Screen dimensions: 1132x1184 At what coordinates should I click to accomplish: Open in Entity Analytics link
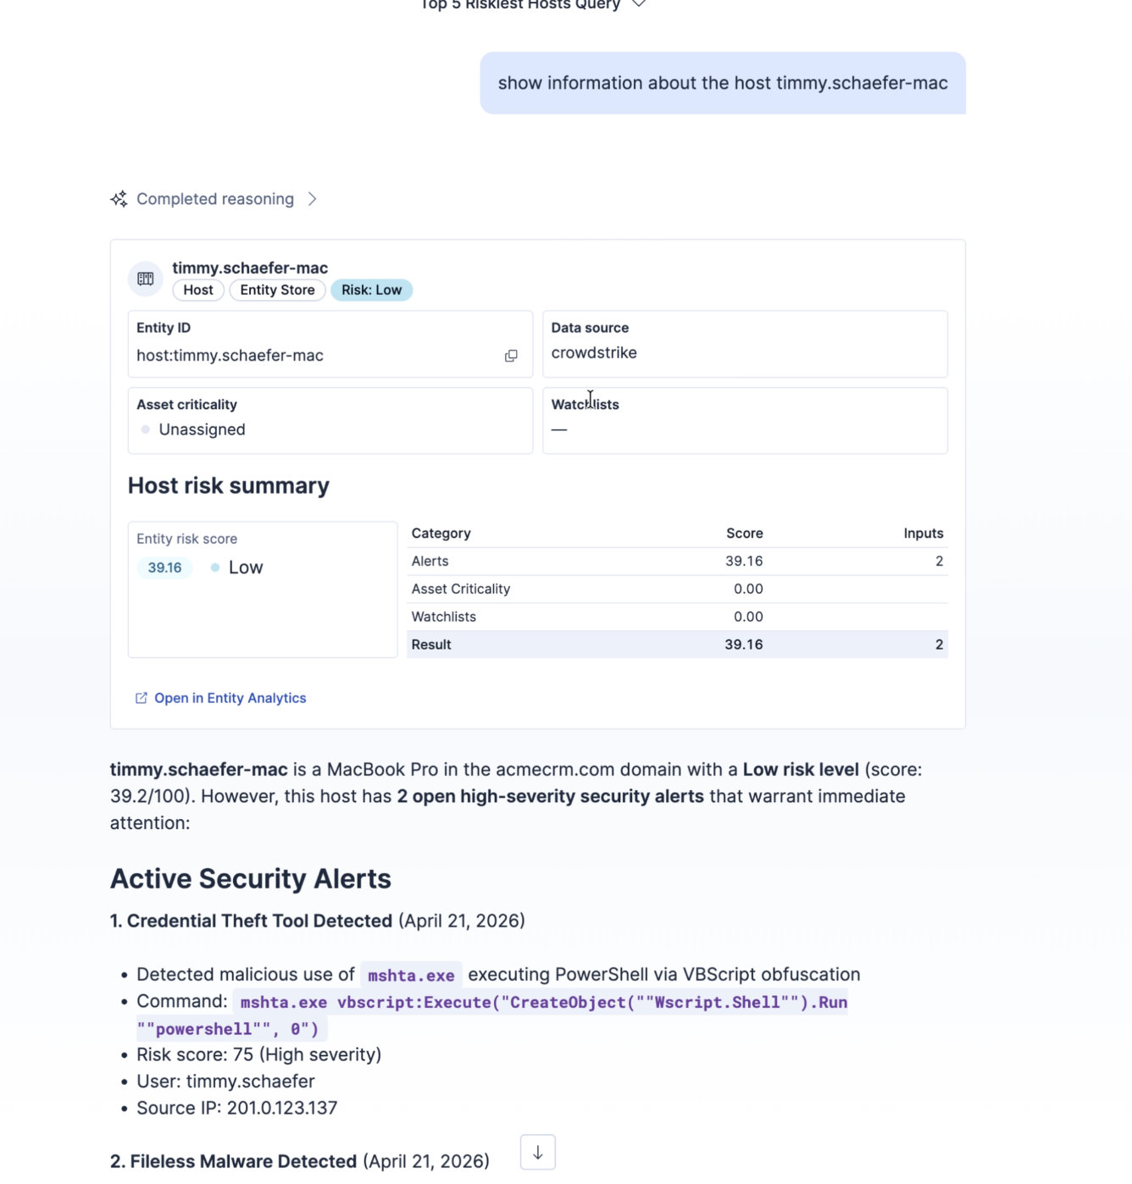click(230, 698)
